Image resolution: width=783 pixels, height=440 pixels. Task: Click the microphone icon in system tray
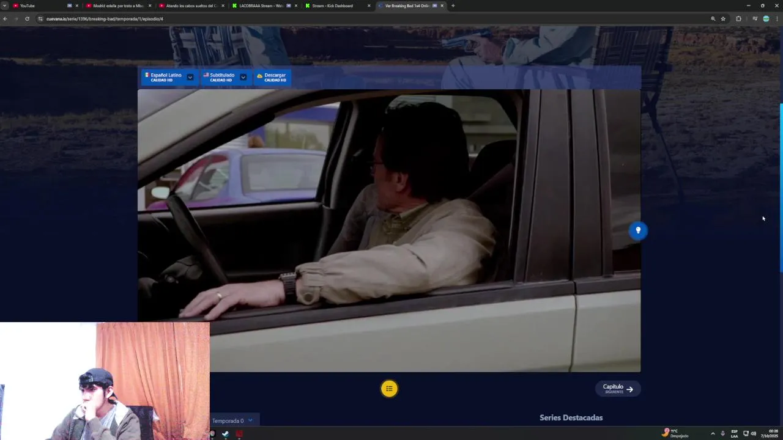tap(723, 433)
